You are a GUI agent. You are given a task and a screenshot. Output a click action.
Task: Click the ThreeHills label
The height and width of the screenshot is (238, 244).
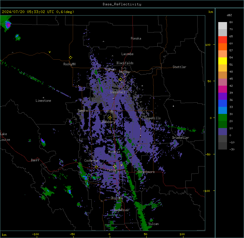[x=152, y=118]
